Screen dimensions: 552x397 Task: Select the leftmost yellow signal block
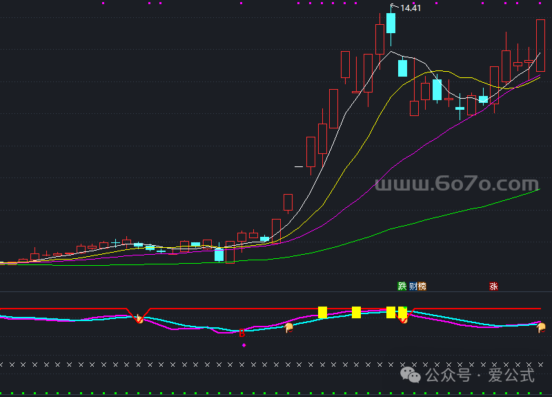coord(322,312)
